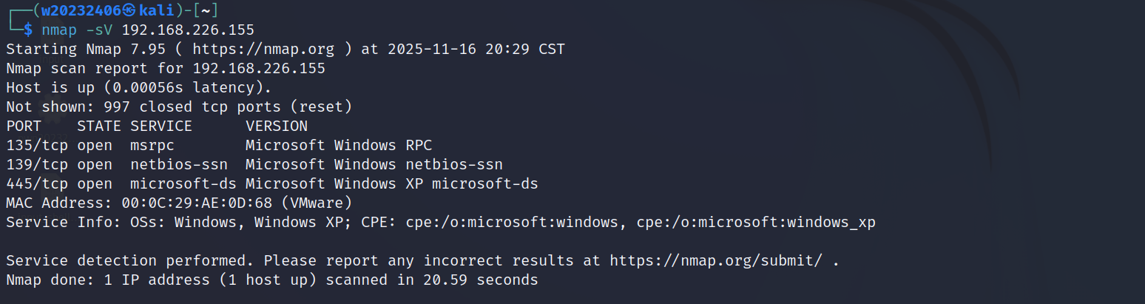Viewport: 1145px width, 304px height.
Task: Click the Kali skull symbol in the prompt
Action: coord(129,10)
